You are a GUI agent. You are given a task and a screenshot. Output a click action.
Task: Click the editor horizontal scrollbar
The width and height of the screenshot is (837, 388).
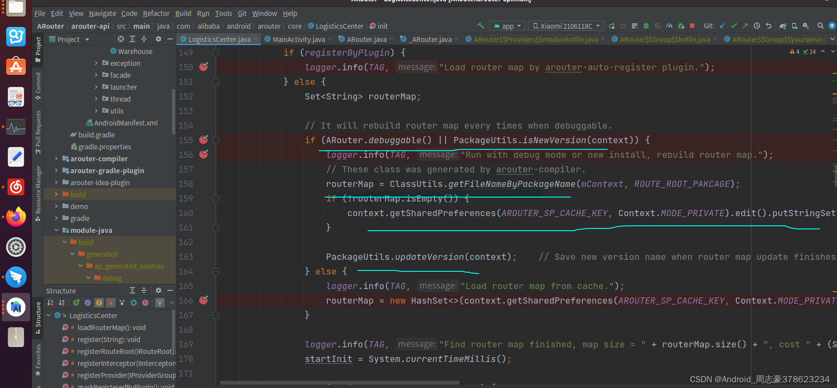[x=339, y=382]
